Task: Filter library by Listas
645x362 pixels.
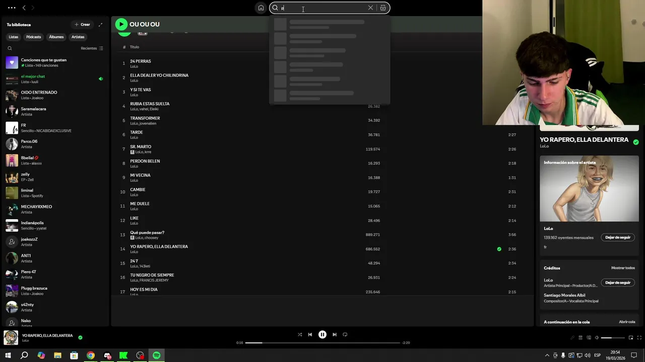Action: [x=14, y=37]
